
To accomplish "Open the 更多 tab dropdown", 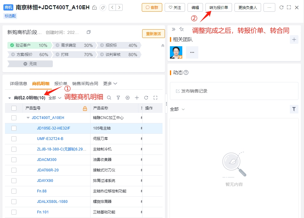I will click(110, 84).
